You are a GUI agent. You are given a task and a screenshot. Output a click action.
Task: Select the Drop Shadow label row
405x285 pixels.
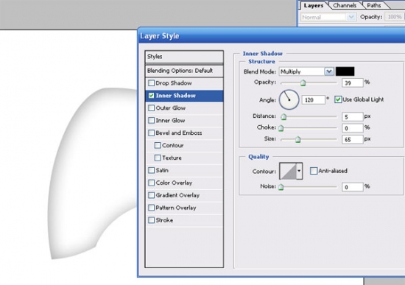(x=174, y=83)
